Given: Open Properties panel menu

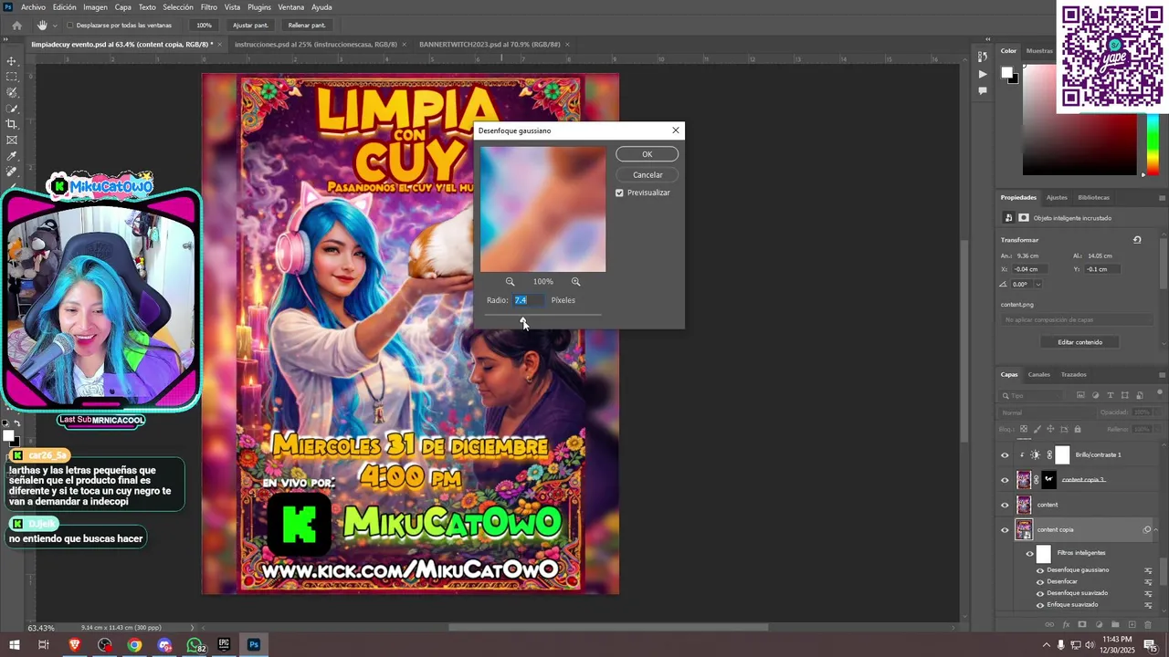Looking at the screenshot, I should (1162, 198).
